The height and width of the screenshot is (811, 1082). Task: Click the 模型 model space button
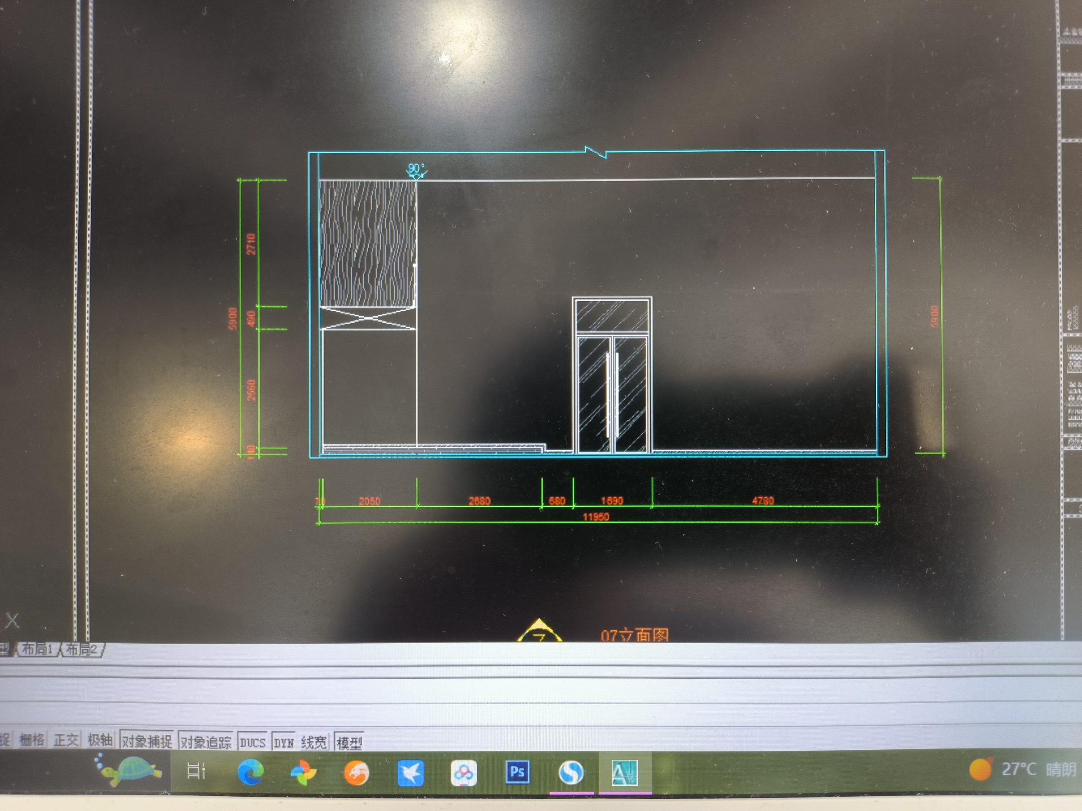pos(349,743)
